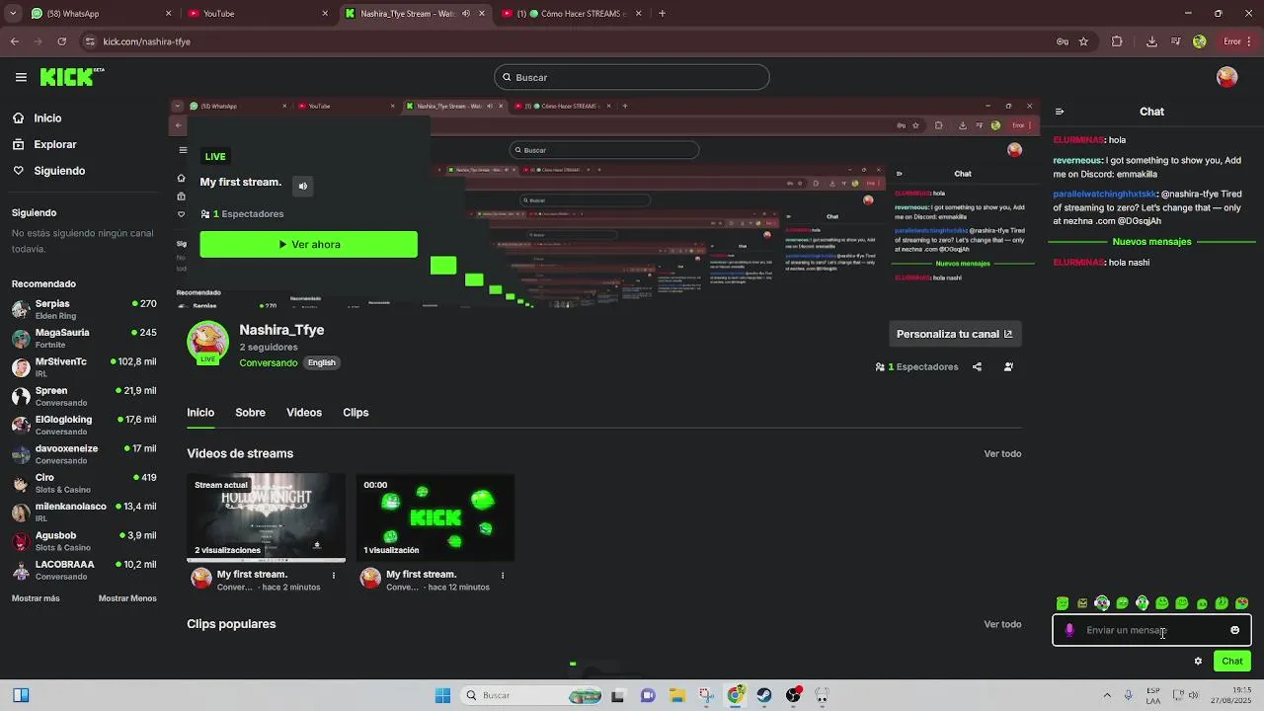Open options menu for Hollow Knight video
The height and width of the screenshot is (711, 1264).
click(334, 575)
